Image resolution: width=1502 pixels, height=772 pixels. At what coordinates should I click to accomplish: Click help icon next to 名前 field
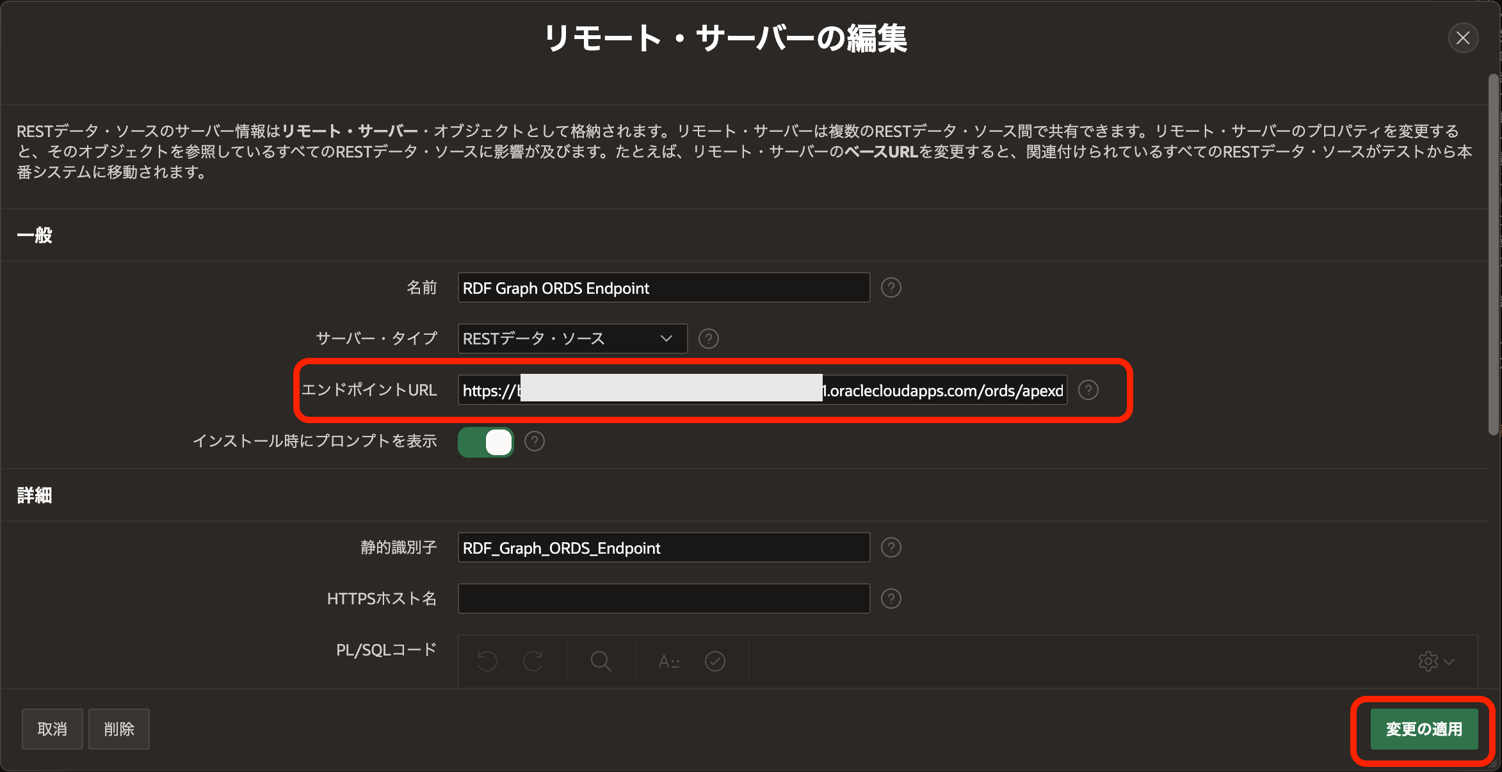pos(891,288)
